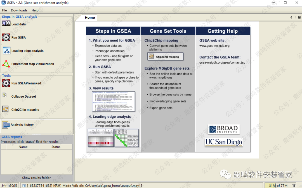Open the tab list icon

(299, 18)
